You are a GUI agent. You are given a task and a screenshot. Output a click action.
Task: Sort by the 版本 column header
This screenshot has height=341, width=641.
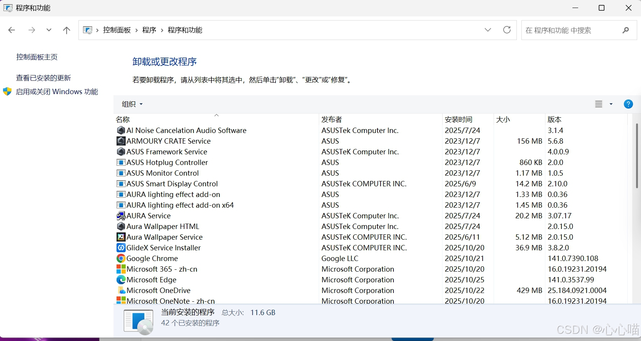tap(586, 119)
